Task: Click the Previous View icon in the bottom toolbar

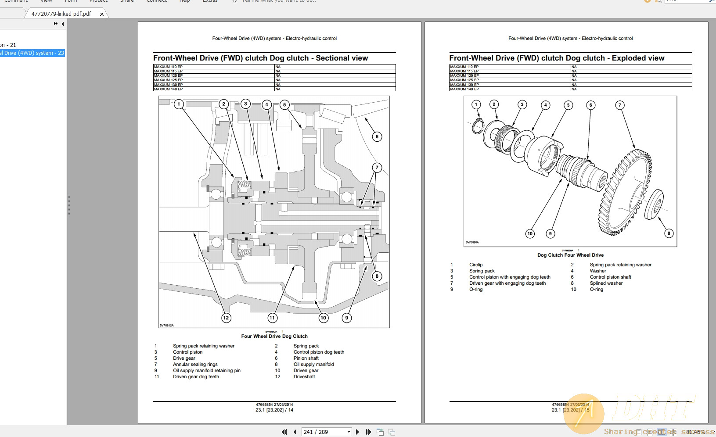Action: [380, 432]
